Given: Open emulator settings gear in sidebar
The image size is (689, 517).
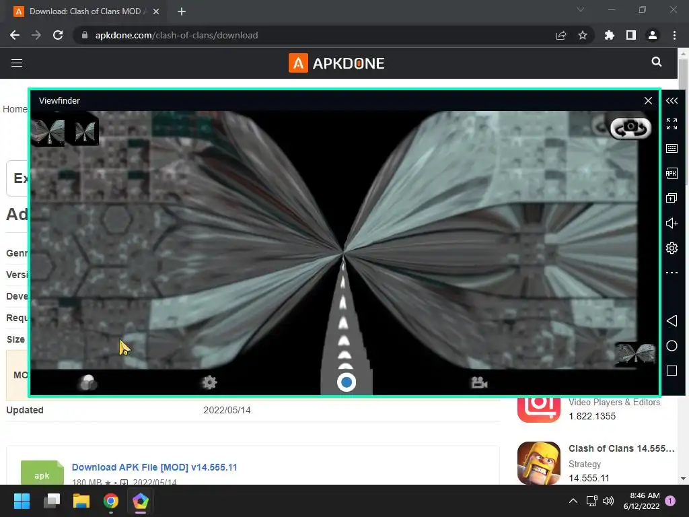Looking at the screenshot, I should coord(672,248).
